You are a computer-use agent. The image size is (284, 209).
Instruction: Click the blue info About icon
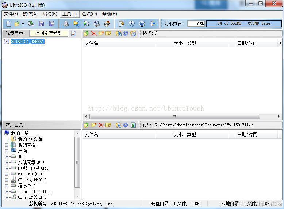[x=132, y=23]
